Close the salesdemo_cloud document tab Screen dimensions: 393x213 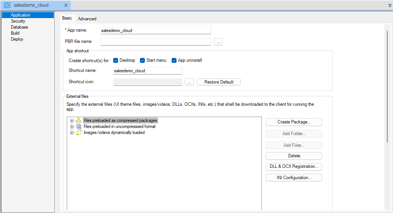coord(66,5)
